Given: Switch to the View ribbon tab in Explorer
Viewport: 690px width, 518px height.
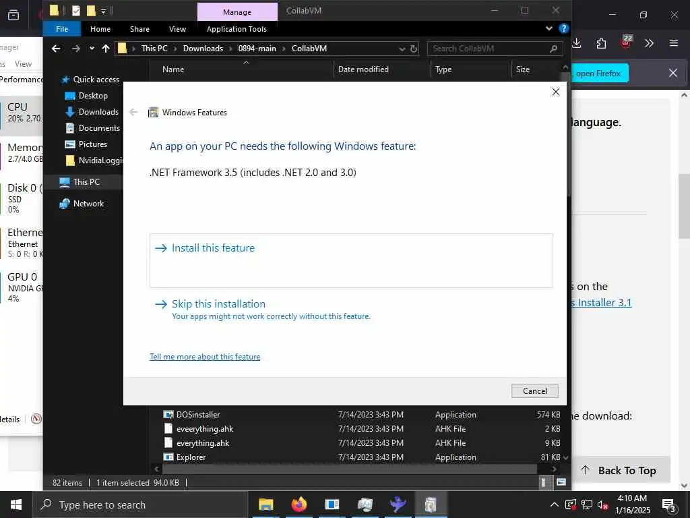Looking at the screenshot, I should (177, 29).
